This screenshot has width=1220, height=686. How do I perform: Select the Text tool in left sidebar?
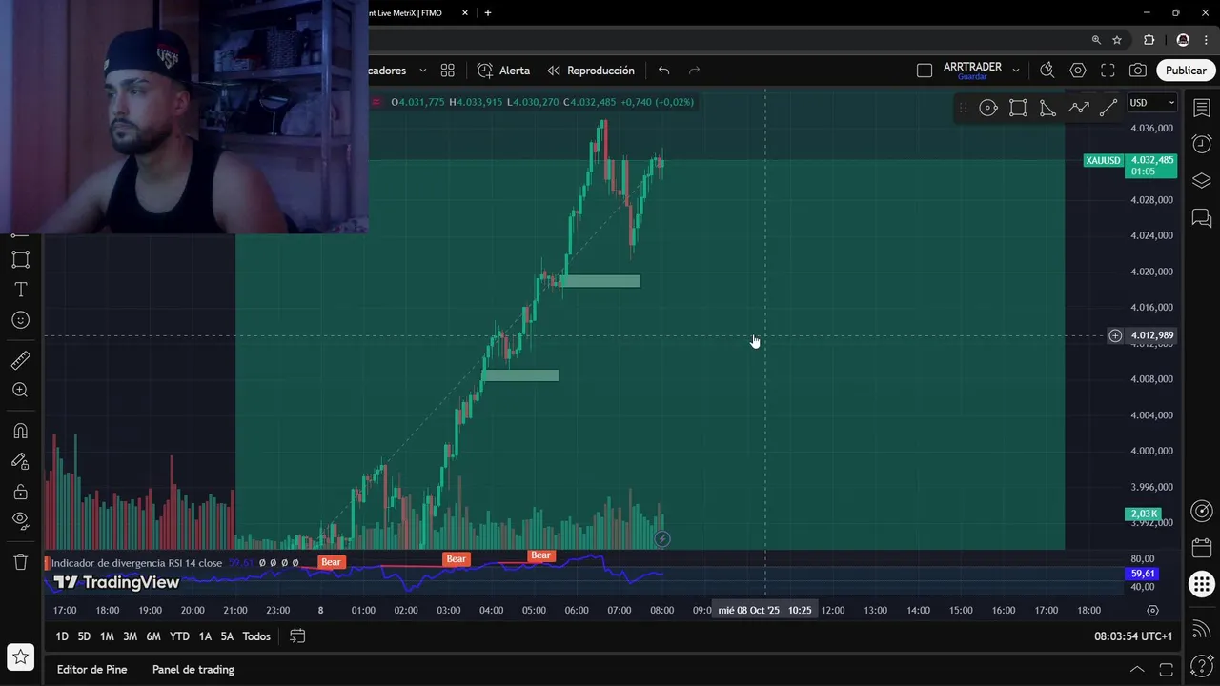pyautogui.click(x=20, y=290)
